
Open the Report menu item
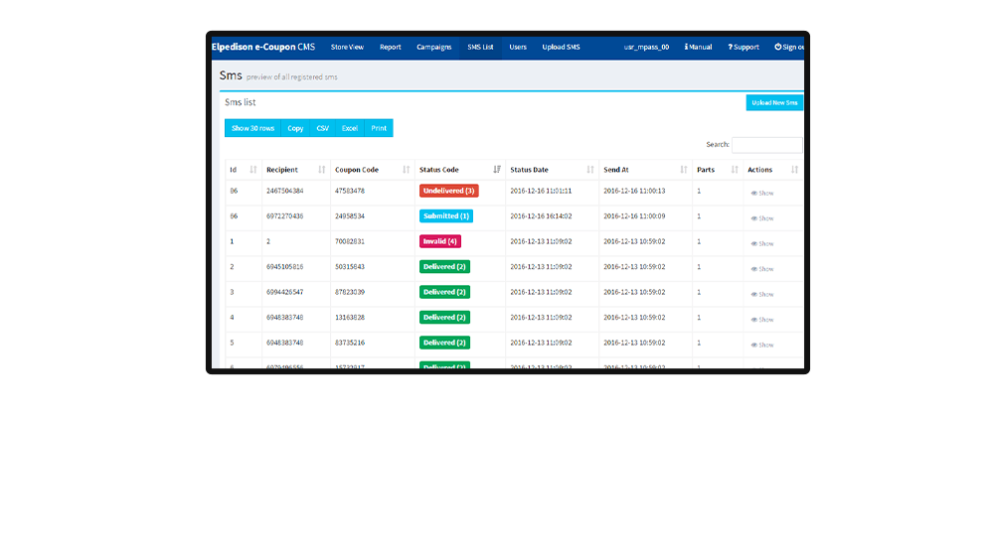[390, 47]
